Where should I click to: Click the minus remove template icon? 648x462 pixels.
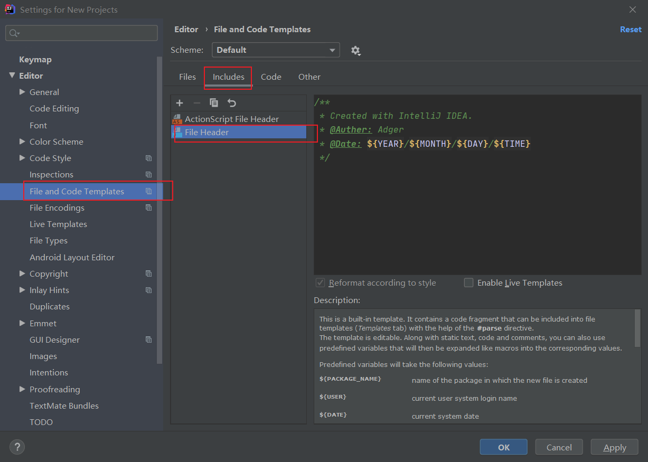196,103
